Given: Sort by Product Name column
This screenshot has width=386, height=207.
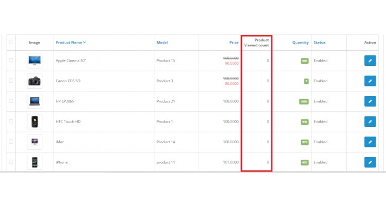Looking at the screenshot, I should (71, 42).
